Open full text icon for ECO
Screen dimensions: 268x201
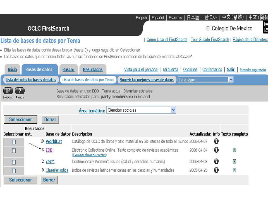234,150
